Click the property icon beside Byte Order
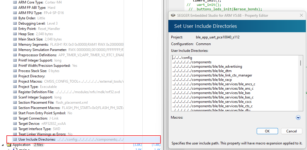This screenshot has height=150, width=307. tap(15, 18)
